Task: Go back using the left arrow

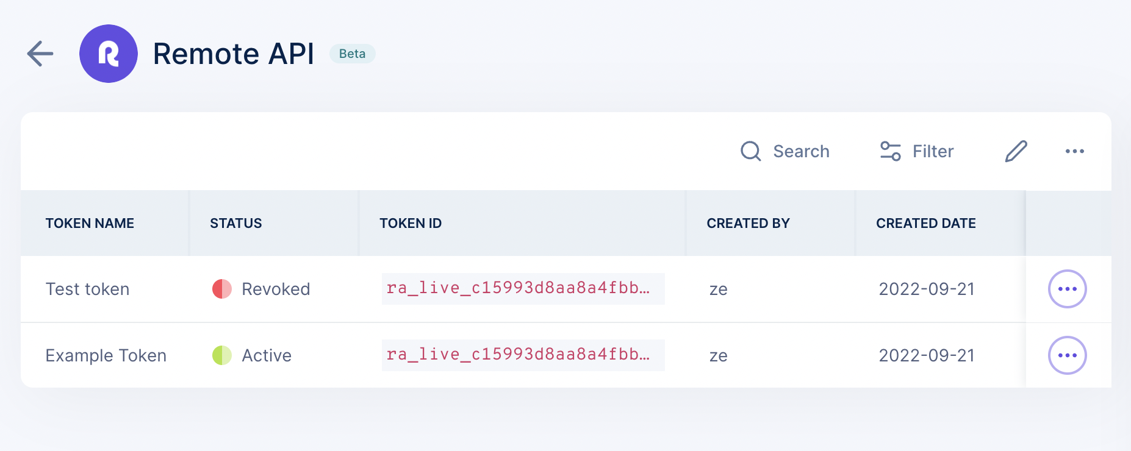Action: [40, 54]
